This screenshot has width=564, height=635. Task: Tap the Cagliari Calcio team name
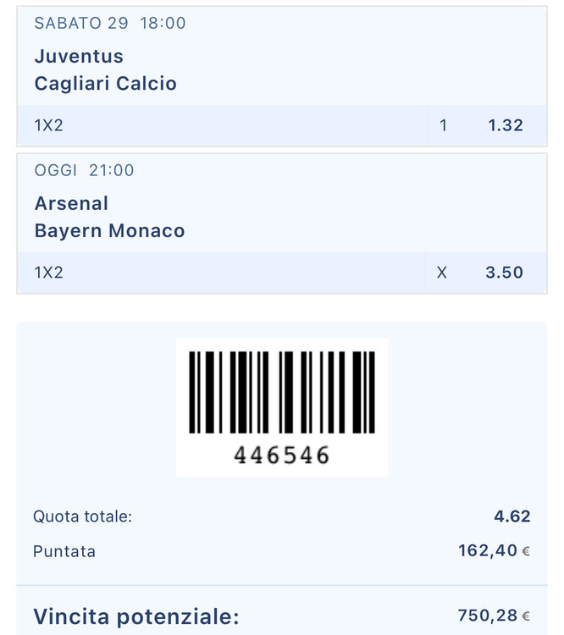click(x=105, y=83)
